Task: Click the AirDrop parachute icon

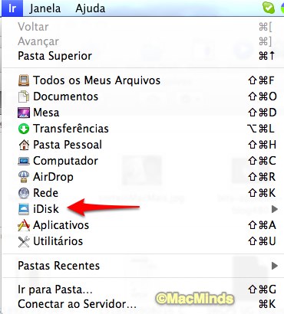Action: click(24, 177)
